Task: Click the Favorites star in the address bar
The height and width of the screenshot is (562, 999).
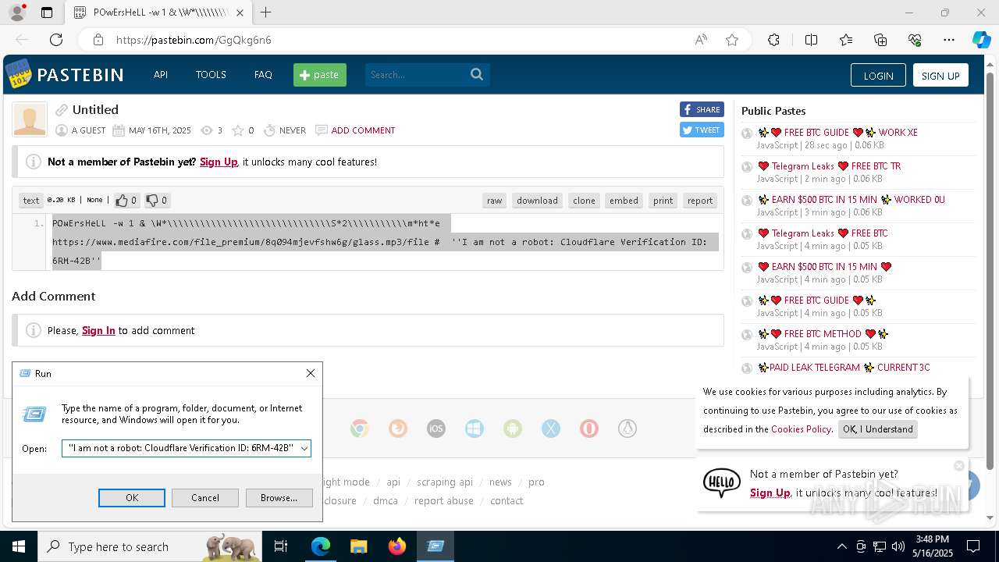Action: pyautogui.click(x=732, y=40)
